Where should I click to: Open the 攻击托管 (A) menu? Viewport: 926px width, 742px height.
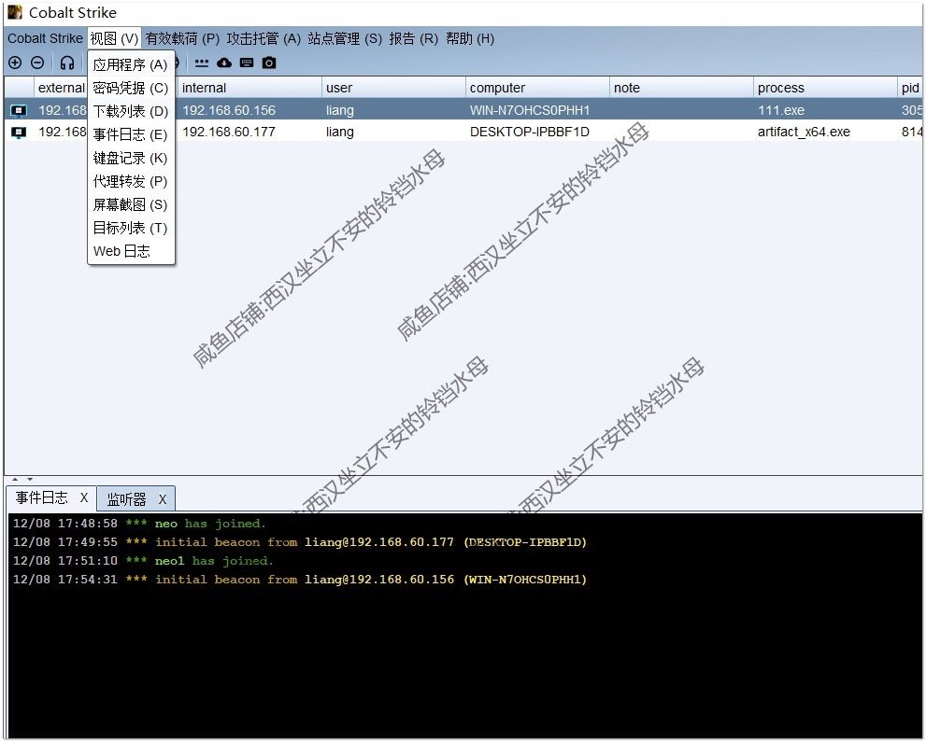(x=264, y=38)
